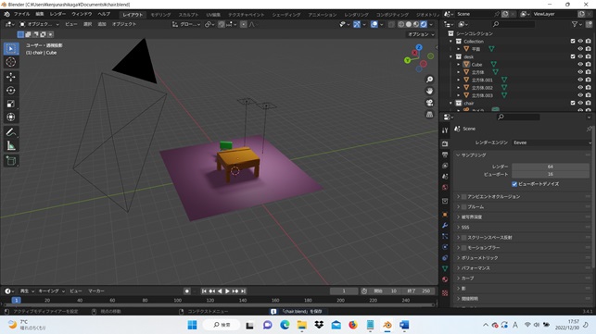
Task: Open Firefox from the Windows taskbar
Action: pyautogui.click(x=353, y=325)
